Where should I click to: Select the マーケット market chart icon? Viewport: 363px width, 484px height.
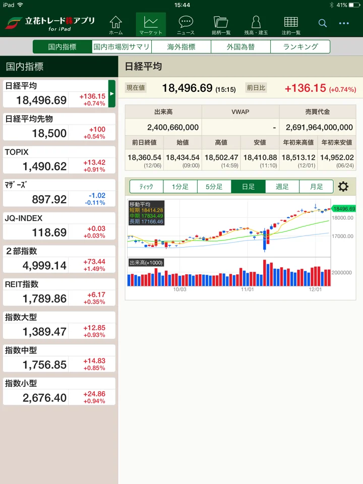tap(151, 25)
